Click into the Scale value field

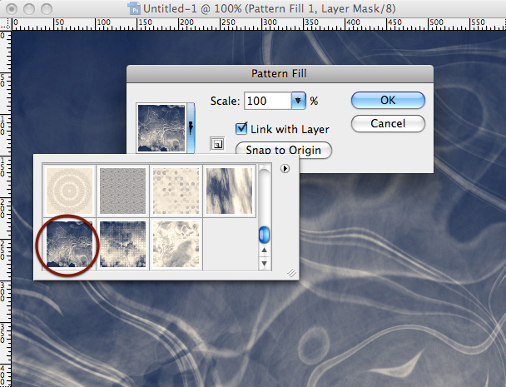pos(268,101)
